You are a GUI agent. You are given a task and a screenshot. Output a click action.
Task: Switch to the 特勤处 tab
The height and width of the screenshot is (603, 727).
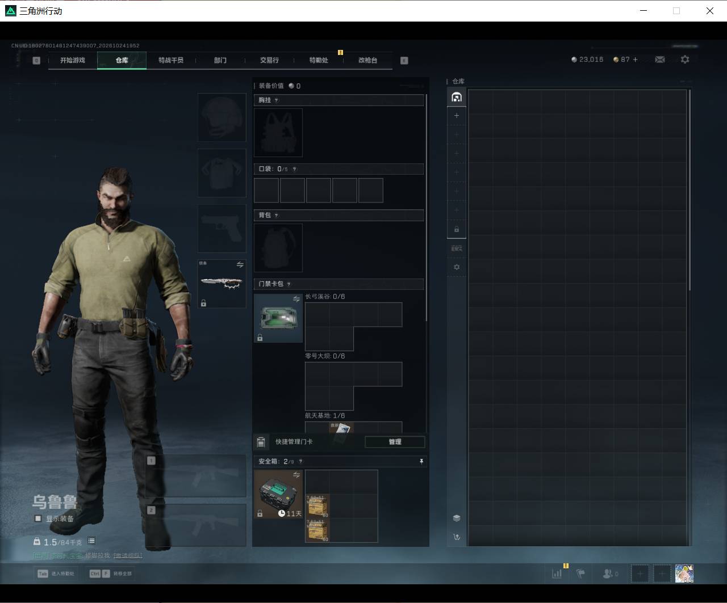pos(319,60)
